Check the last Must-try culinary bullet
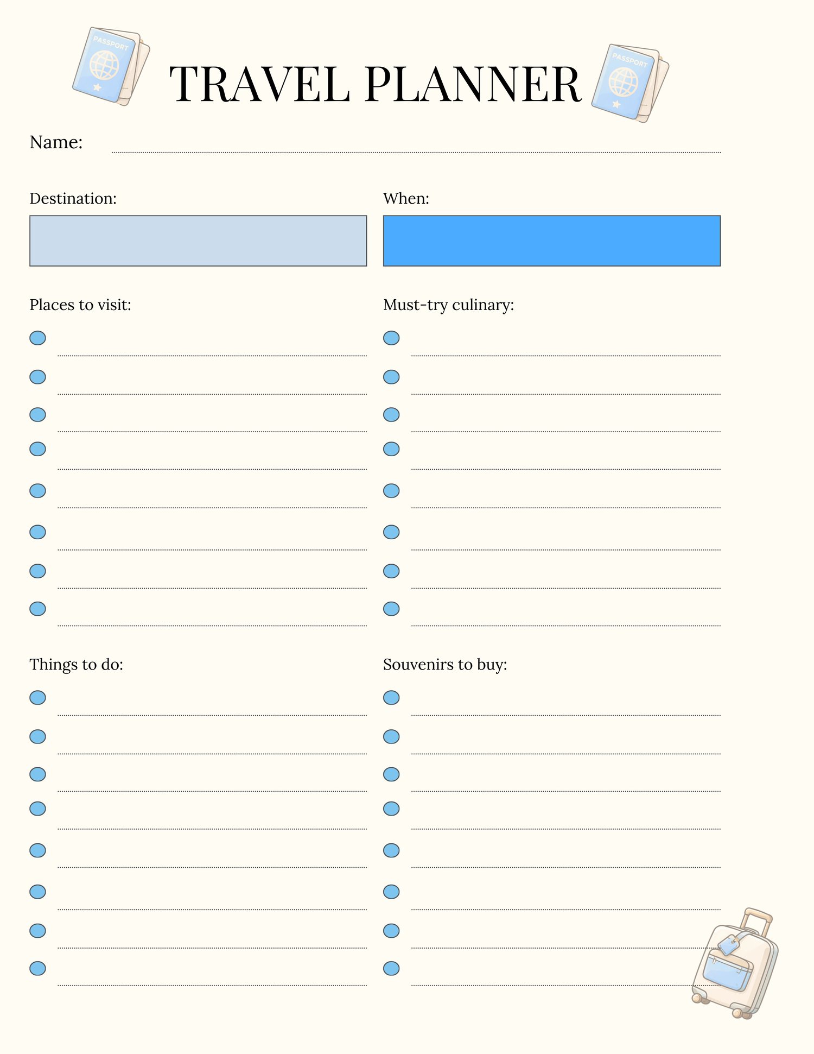 point(391,609)
